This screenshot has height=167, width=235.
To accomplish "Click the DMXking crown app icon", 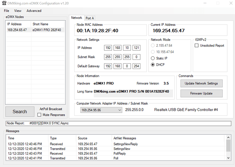I will coord(4,3).
